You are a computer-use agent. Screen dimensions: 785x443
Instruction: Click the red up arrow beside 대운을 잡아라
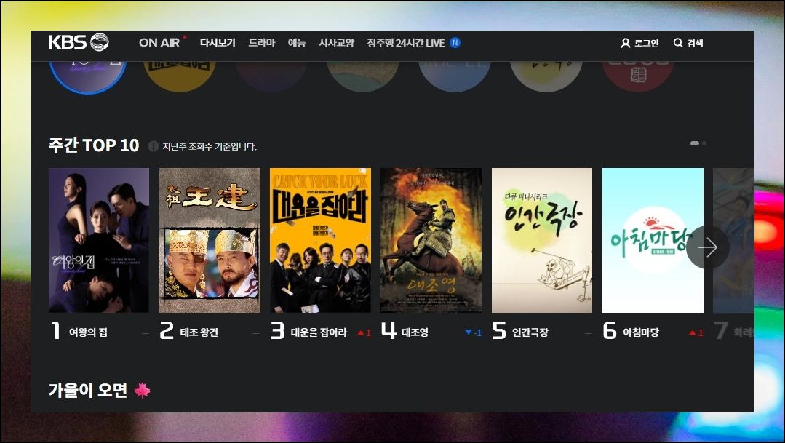(x=360, y=333)
